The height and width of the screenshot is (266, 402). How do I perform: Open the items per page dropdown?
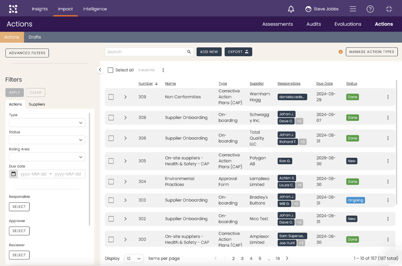pos(133,258)
